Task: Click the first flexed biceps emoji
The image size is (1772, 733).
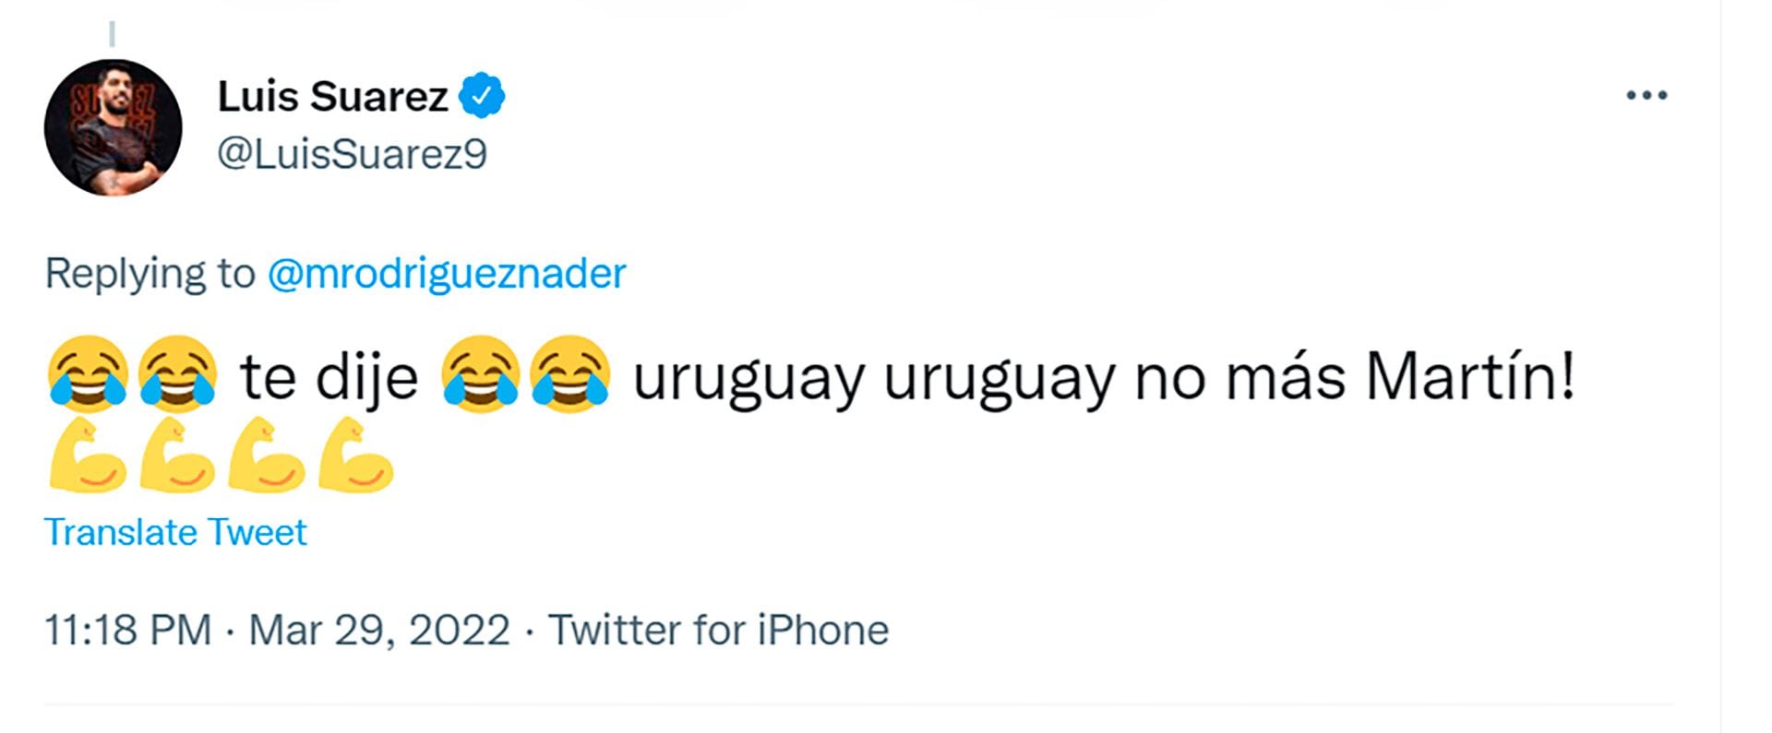Action: click(x=88, y=455)
